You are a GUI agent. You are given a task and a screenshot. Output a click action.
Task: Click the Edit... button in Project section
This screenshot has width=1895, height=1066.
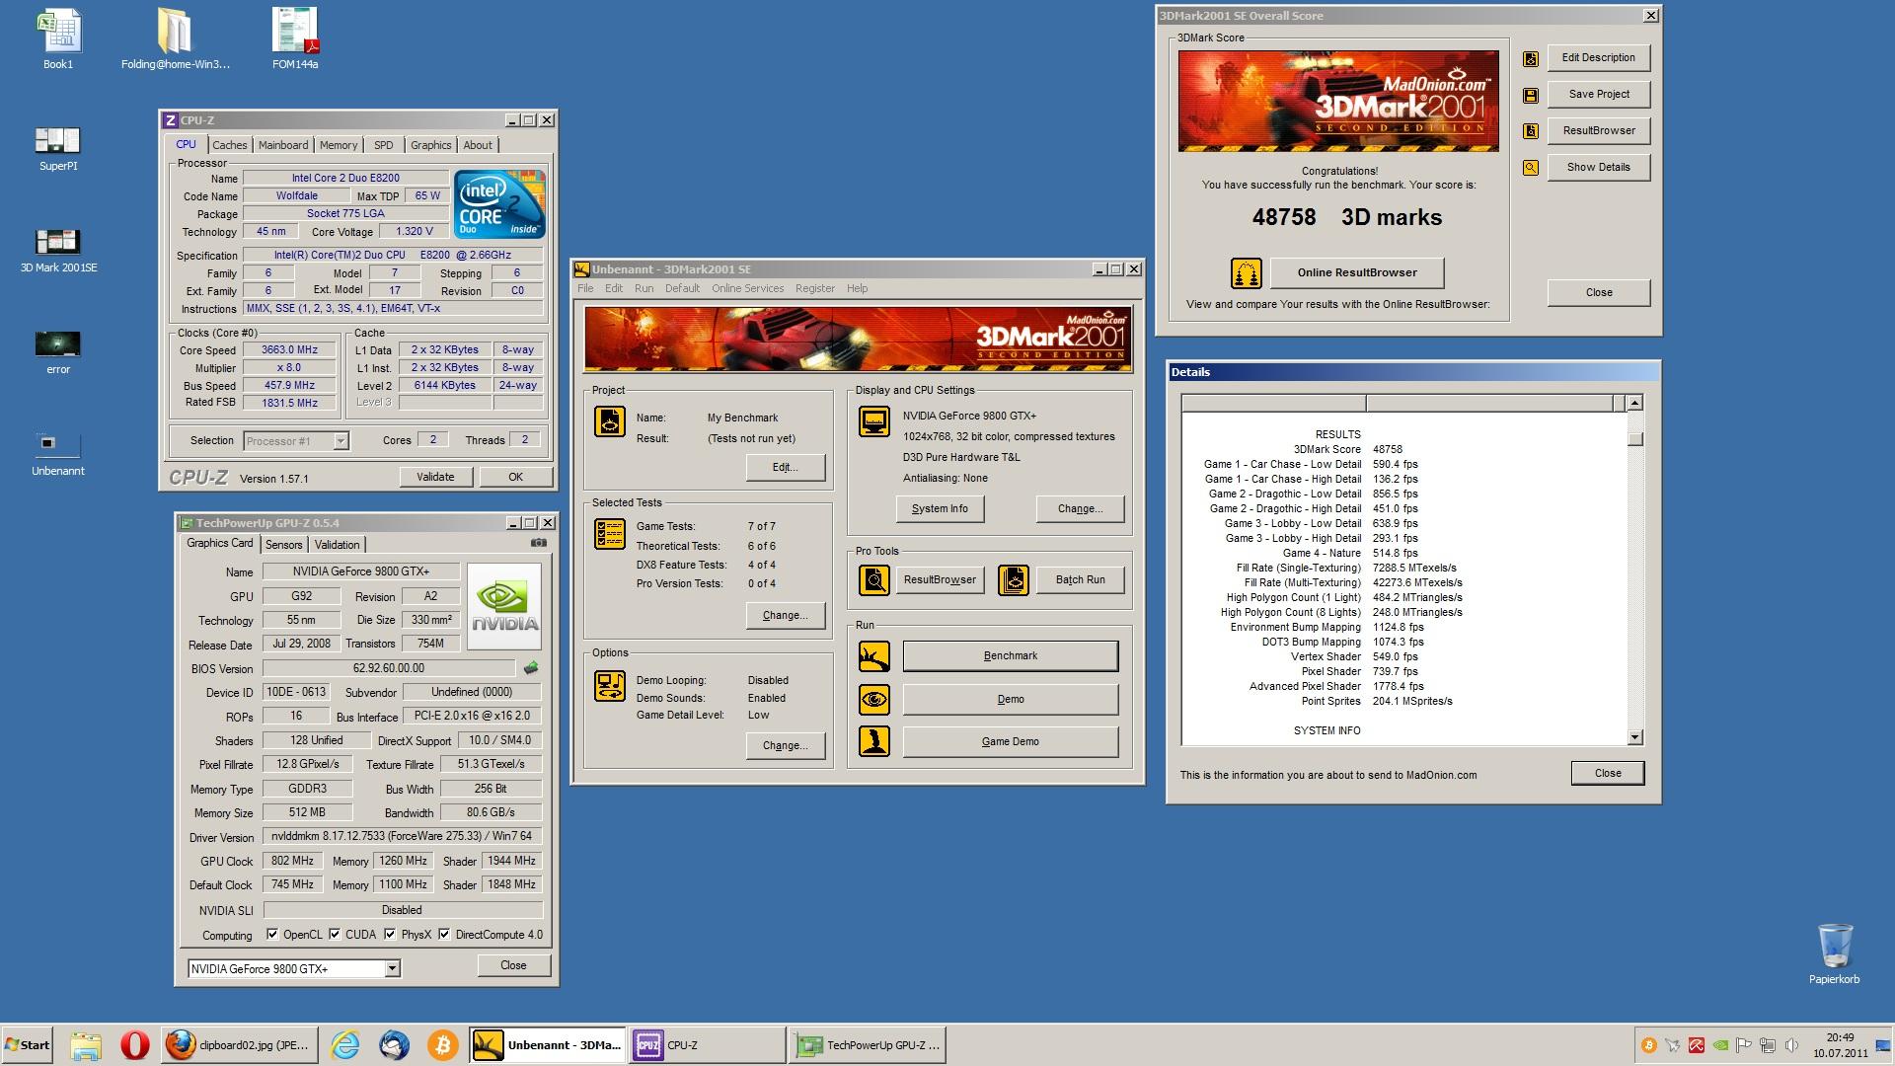785,468
